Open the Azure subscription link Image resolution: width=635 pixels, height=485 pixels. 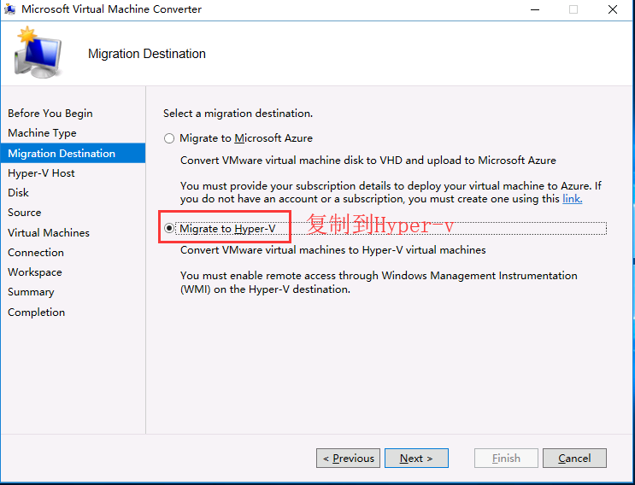point(573,199)
